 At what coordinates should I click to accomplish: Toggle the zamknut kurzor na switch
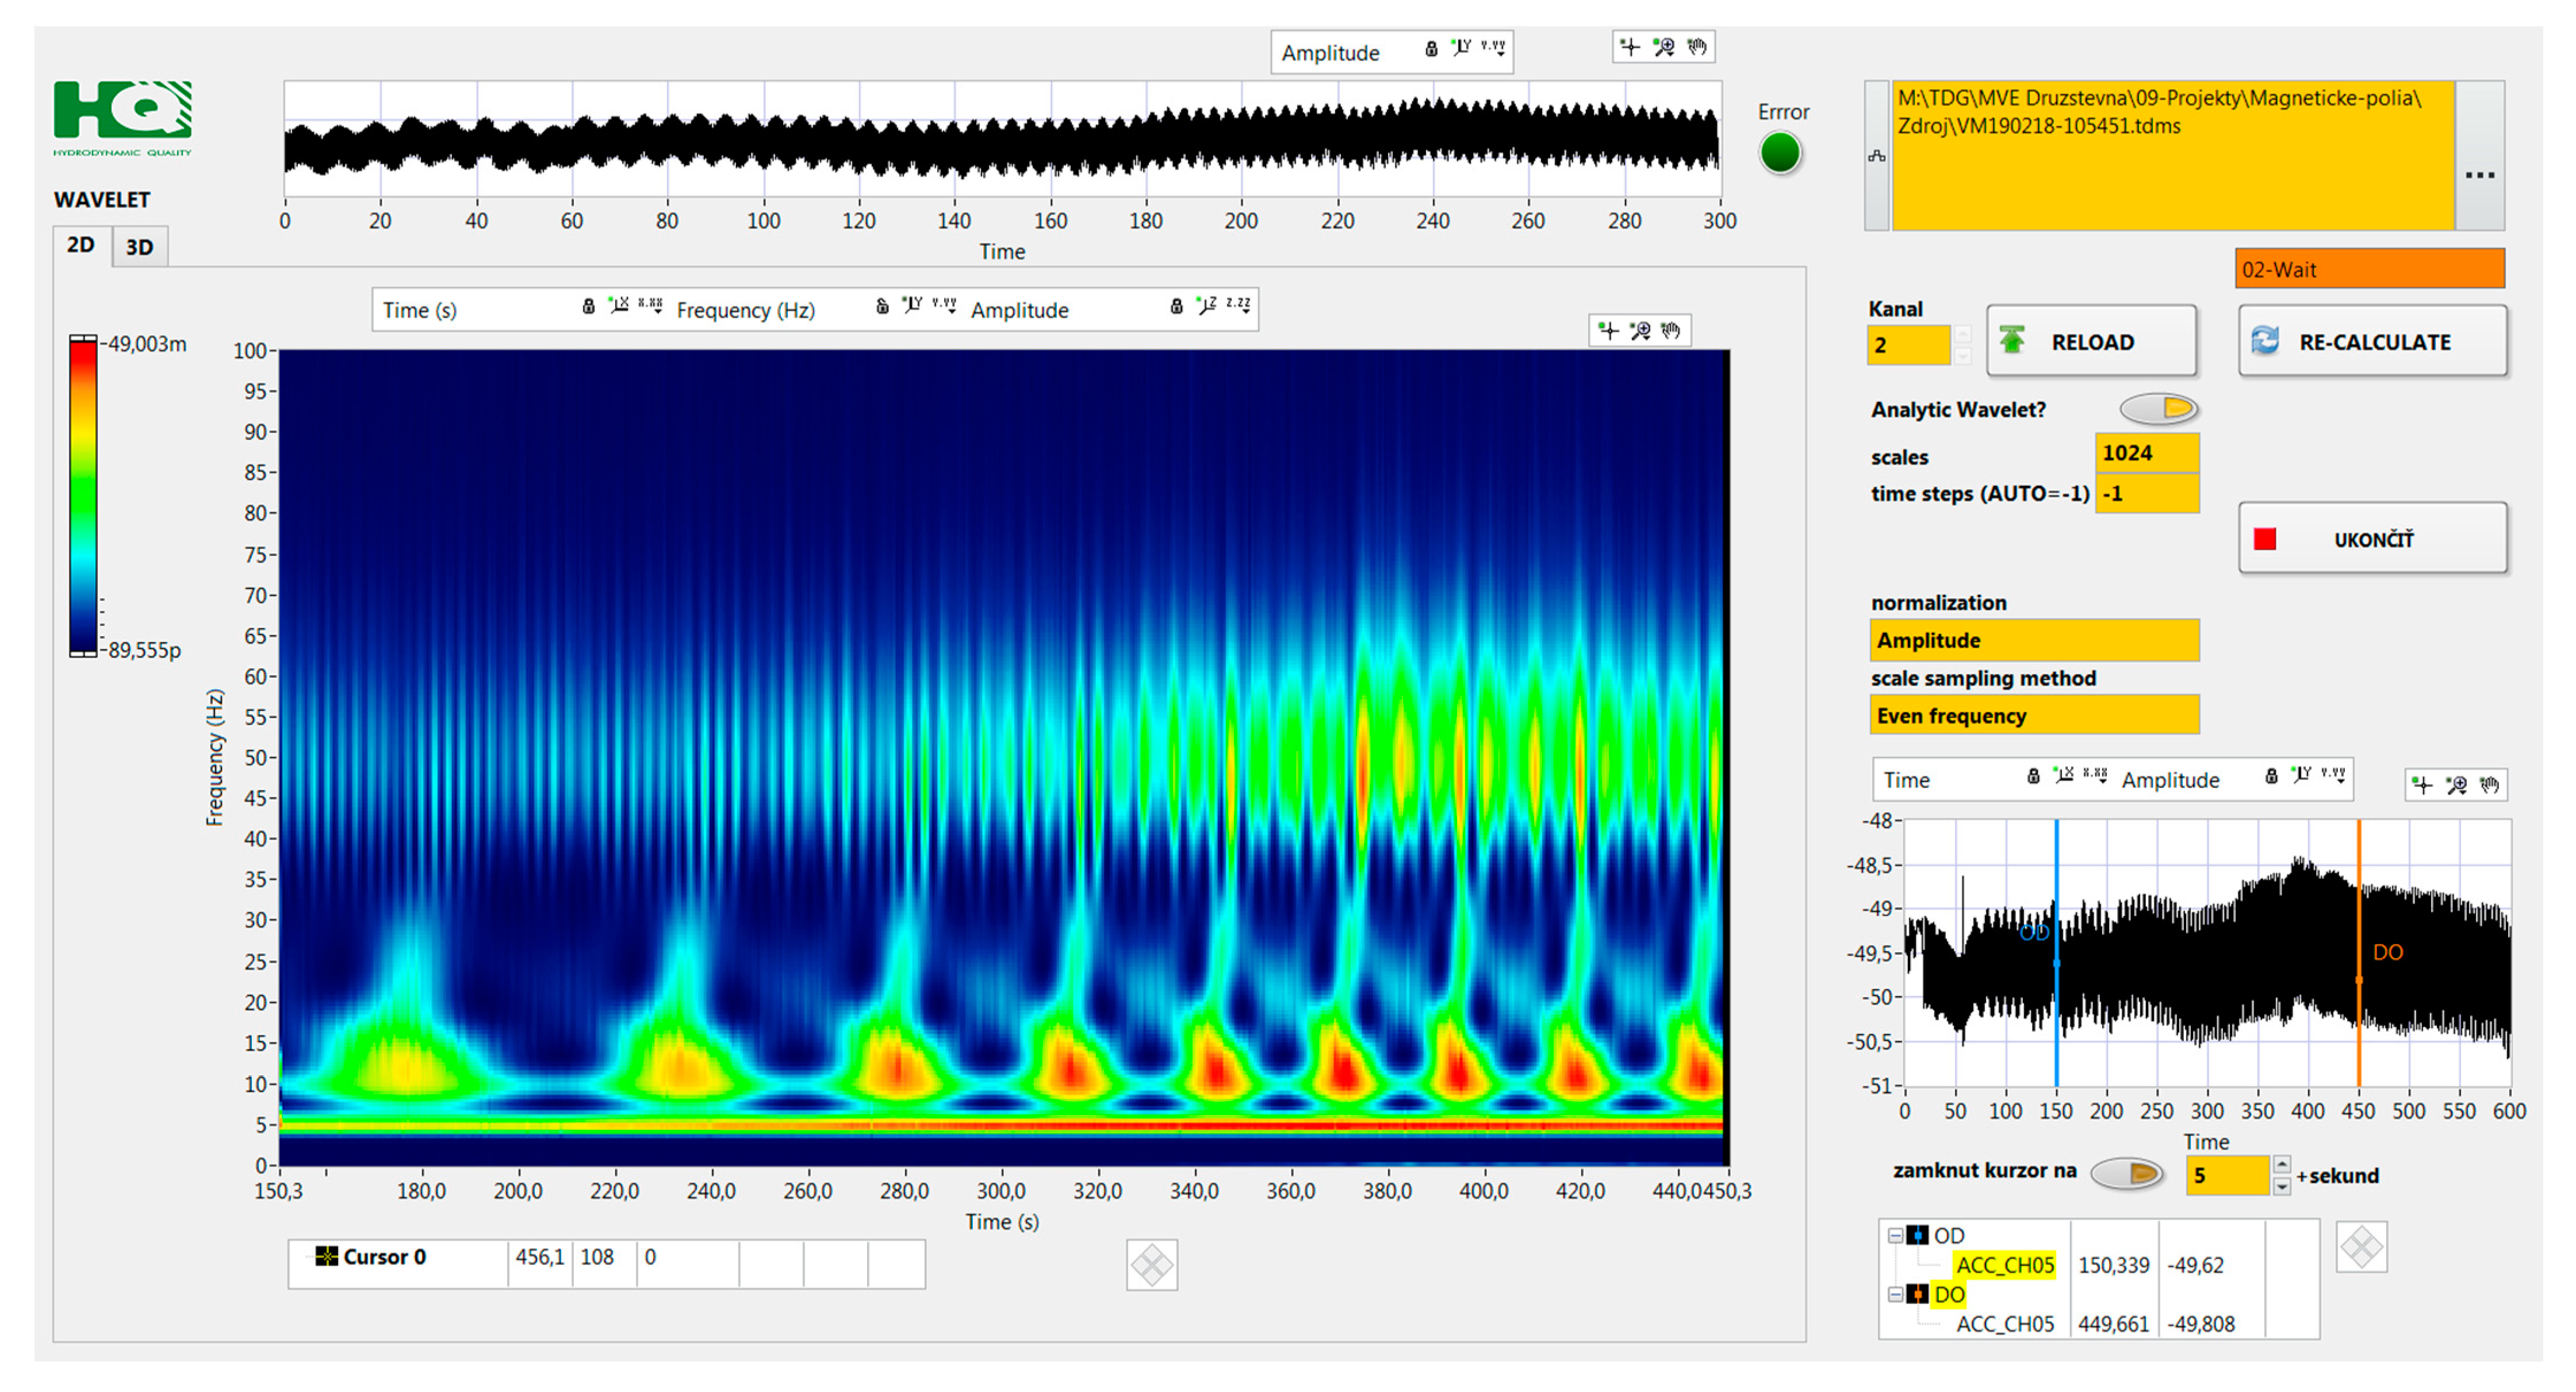point(2127,1173)
